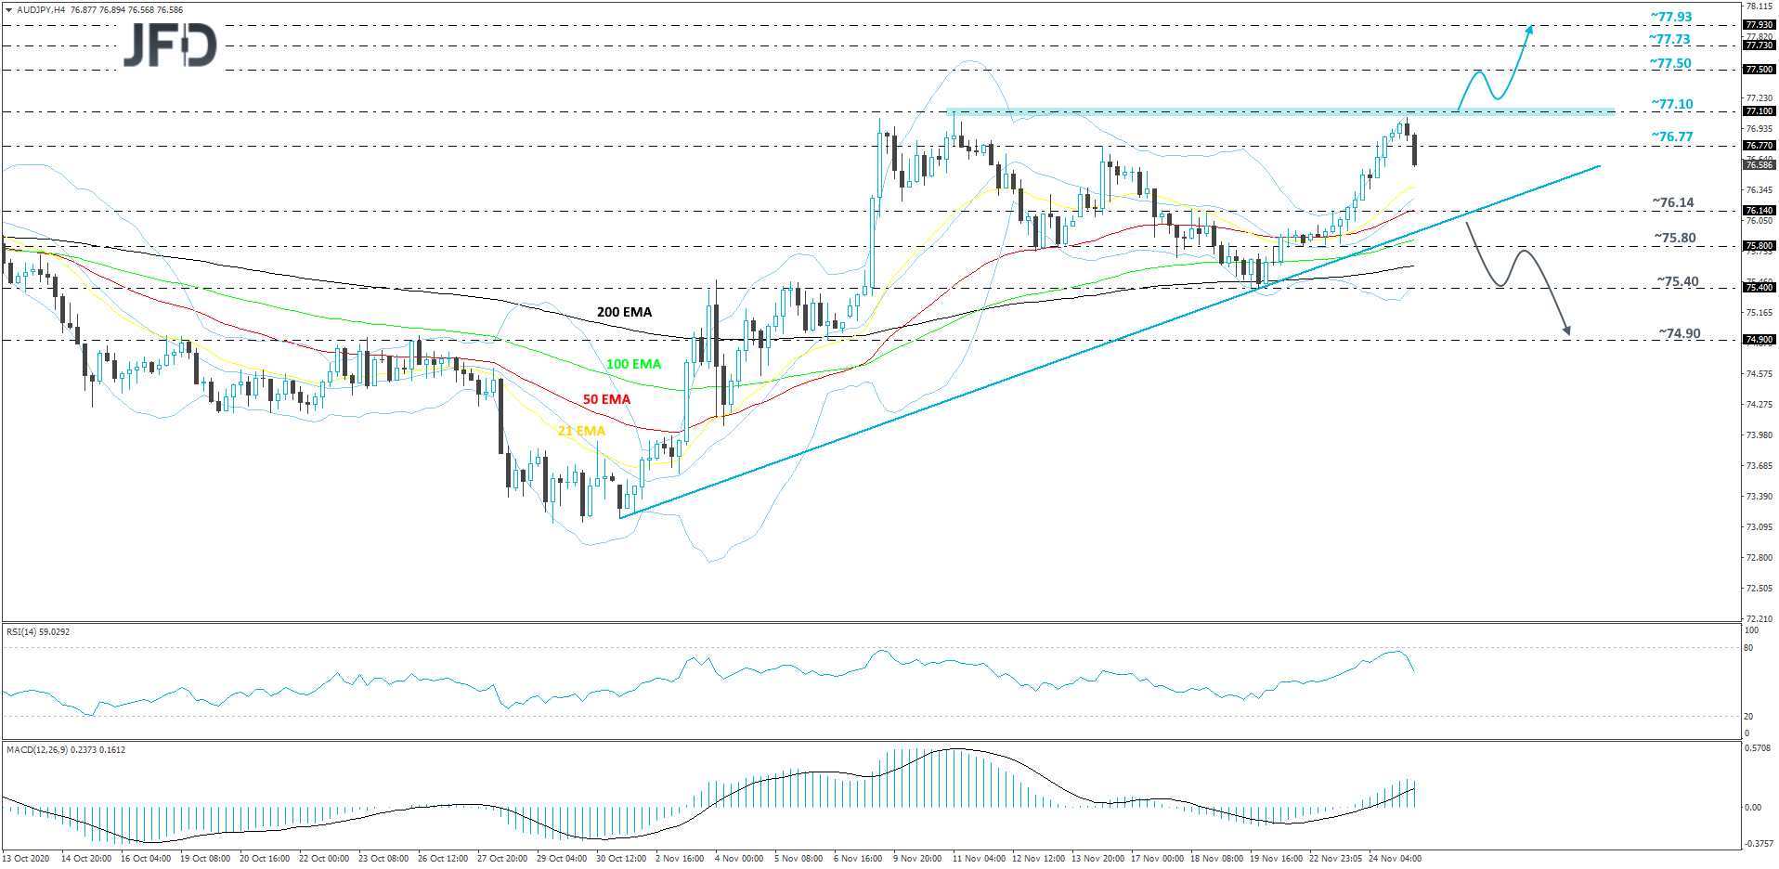Click the 21 EMA yellow label
Image resolution: width=1779 pixels, height=869 pixels.
point(580,431)
